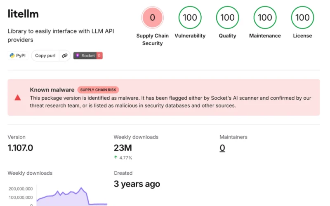The width and height of the screenshot is (330, 206).
Task: Click the License label
Action: point(302,36)
